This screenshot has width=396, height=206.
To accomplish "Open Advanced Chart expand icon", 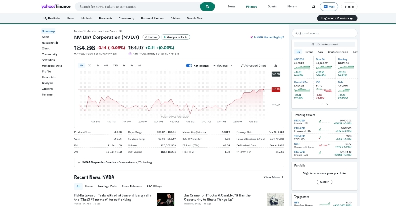I will point(242,65).
